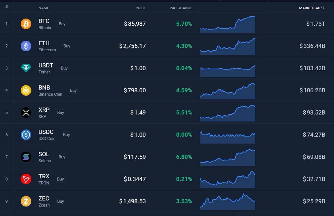
Task: Click the USD Coin logo icon
Action: pos(26,135)
